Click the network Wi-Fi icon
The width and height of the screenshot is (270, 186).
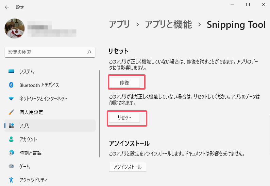[11, 99]
